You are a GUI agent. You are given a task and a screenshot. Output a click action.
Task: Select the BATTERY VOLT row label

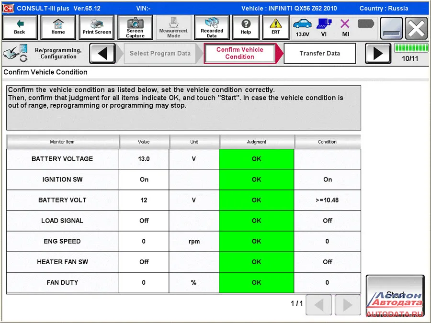(62, 200)
